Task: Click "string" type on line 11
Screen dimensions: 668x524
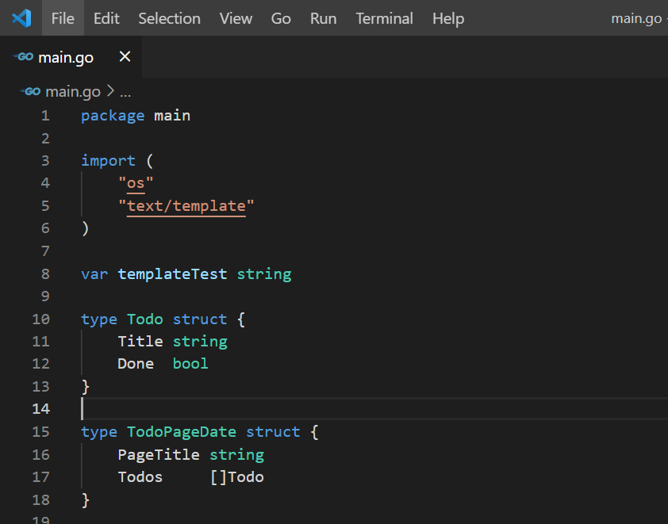Action: tap(200, 342)
